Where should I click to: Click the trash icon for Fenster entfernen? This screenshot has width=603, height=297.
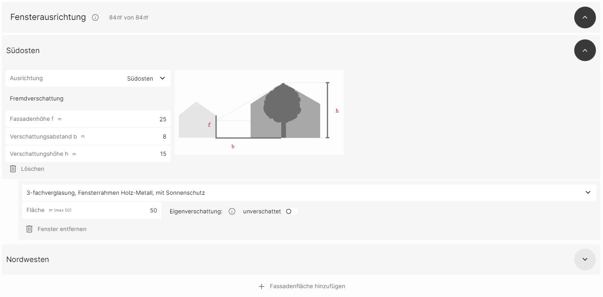pyautogui.click(x=29, y=229)
